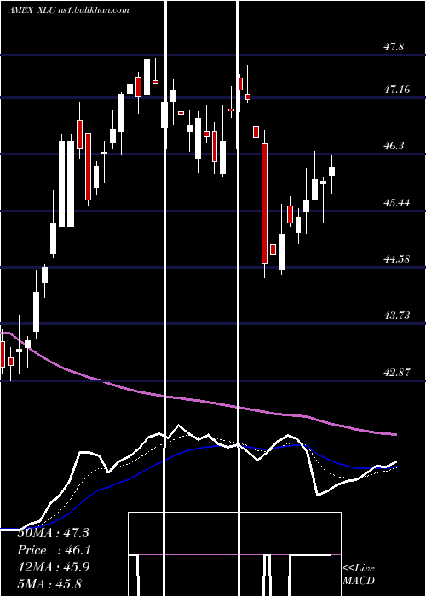Click the 44.58 price level label

pos(396,259)
